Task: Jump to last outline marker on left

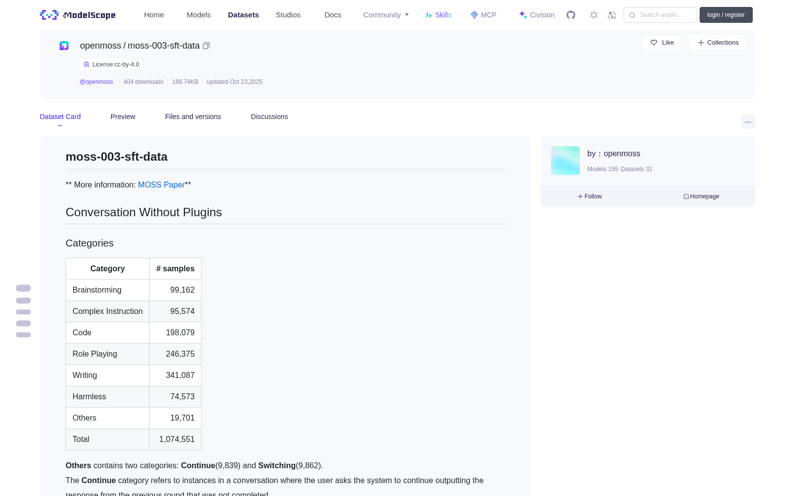Action: tap(23, 335)
